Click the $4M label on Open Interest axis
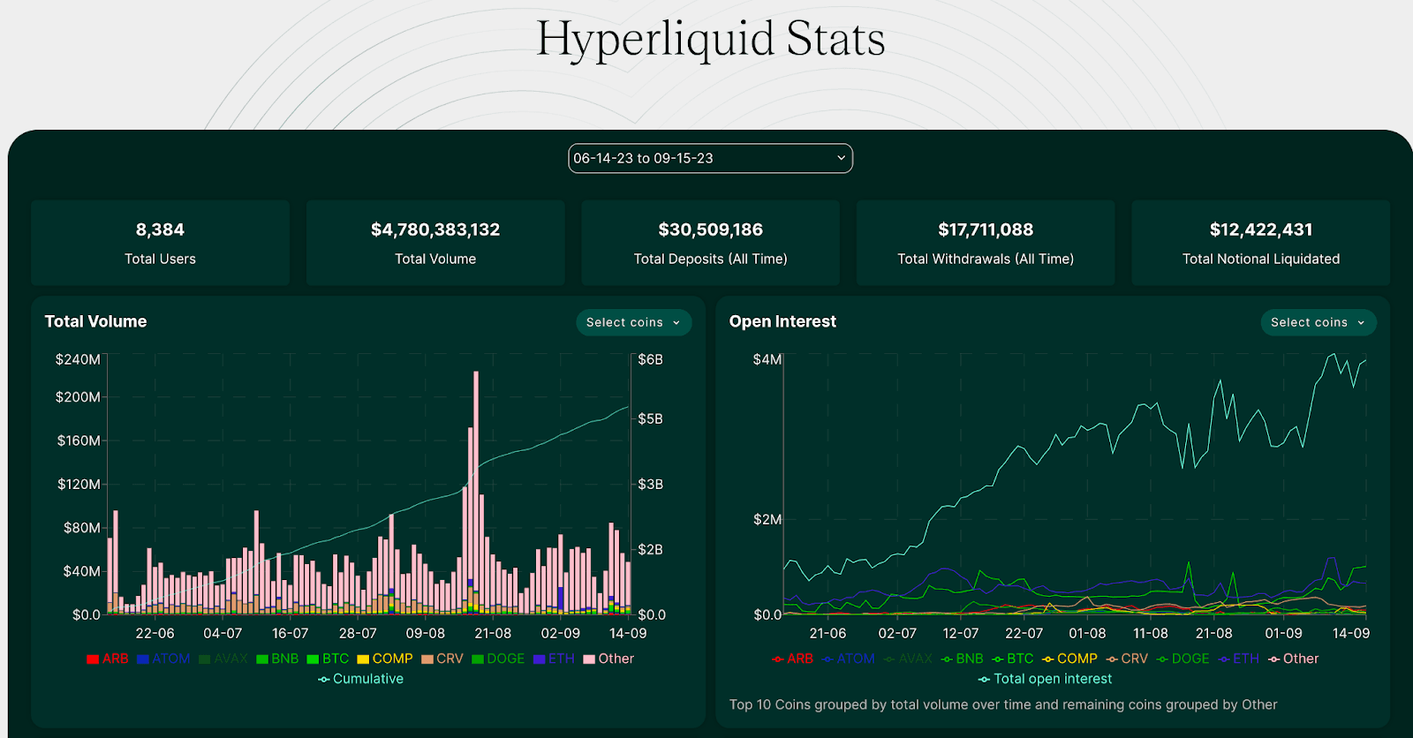The height and width of the screenshot is (738, 1413). point(767,359)
